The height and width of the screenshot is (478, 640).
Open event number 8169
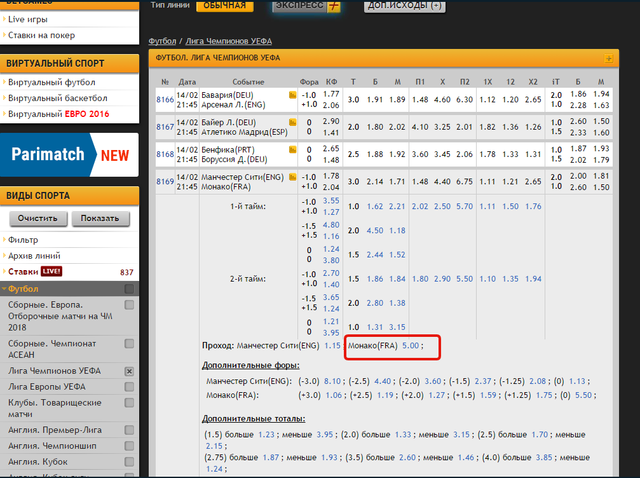[x=165, y=182]
